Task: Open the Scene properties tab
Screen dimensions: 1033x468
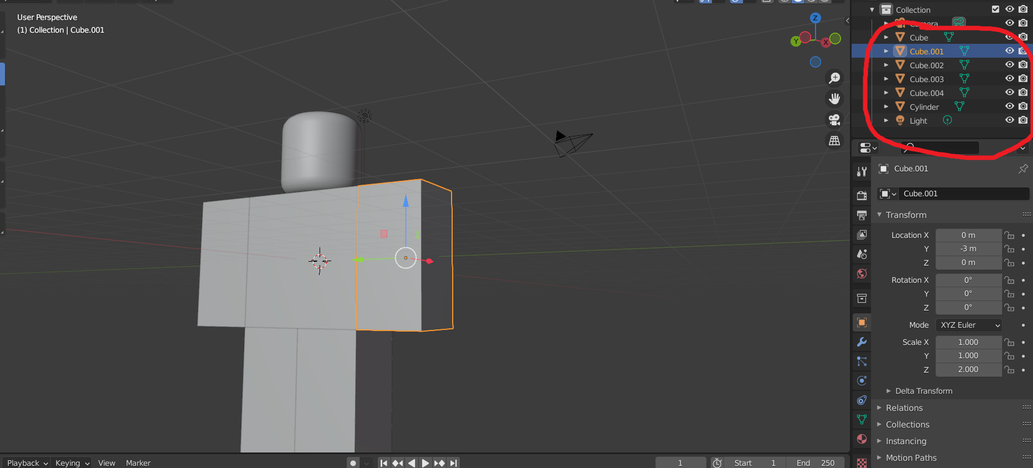Action: pyautogui.click(x=862, y=254)
